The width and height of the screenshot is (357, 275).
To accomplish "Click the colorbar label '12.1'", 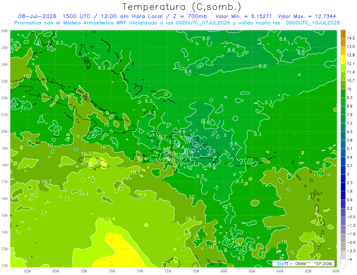I will point(351,63).
